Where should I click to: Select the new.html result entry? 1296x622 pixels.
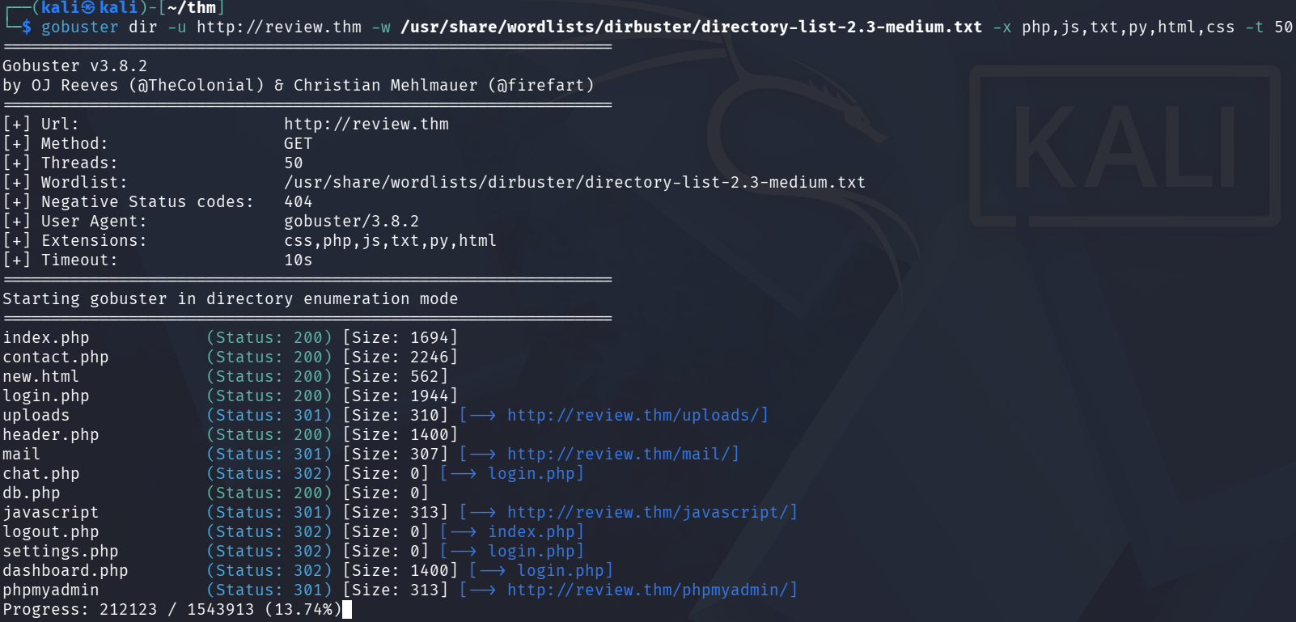click(x=41, y=376)
